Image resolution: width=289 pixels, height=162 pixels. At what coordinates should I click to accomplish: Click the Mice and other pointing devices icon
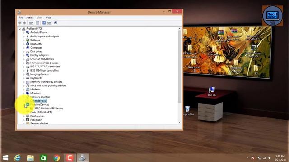(28, 85)
